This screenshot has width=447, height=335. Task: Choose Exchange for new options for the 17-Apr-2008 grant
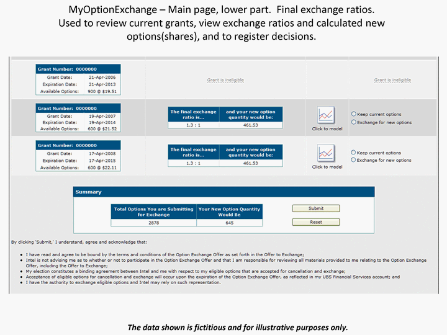(354, 160)
